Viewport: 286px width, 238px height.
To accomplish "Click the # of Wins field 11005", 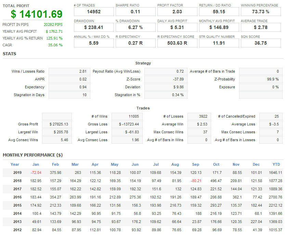I will (127, 116).
